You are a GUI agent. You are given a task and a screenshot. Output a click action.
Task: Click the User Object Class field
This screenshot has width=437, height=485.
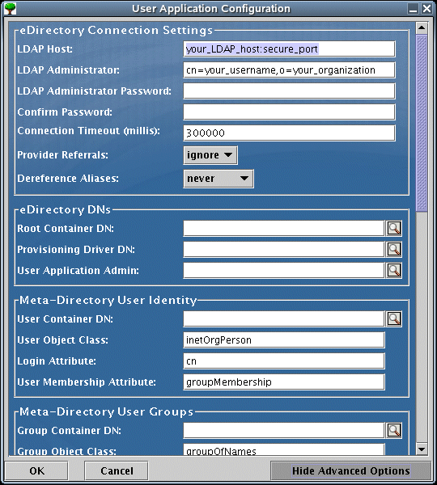[x=284, y=340]
